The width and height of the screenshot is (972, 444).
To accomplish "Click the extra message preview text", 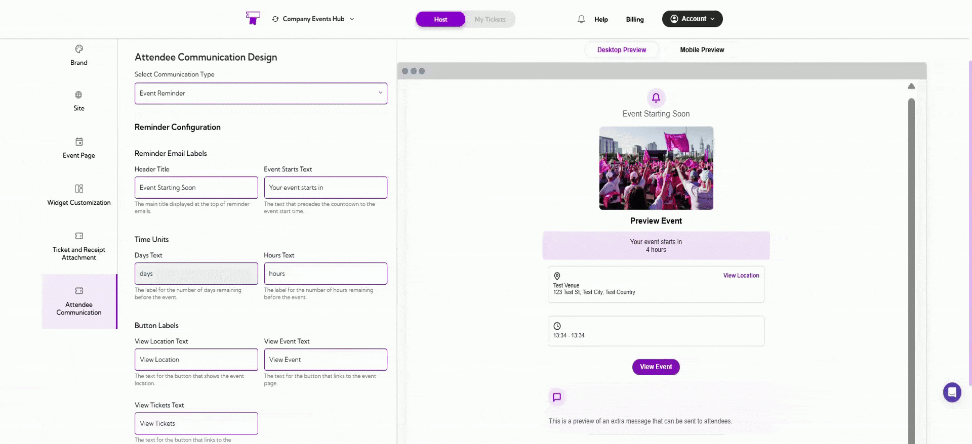I will [x=640, y=421].
